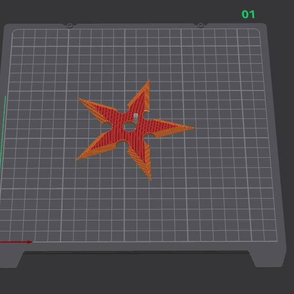Viewport: 294px width, 294px height.
Task: Click inside the star's circular center hole
Action: click(129, 127)
